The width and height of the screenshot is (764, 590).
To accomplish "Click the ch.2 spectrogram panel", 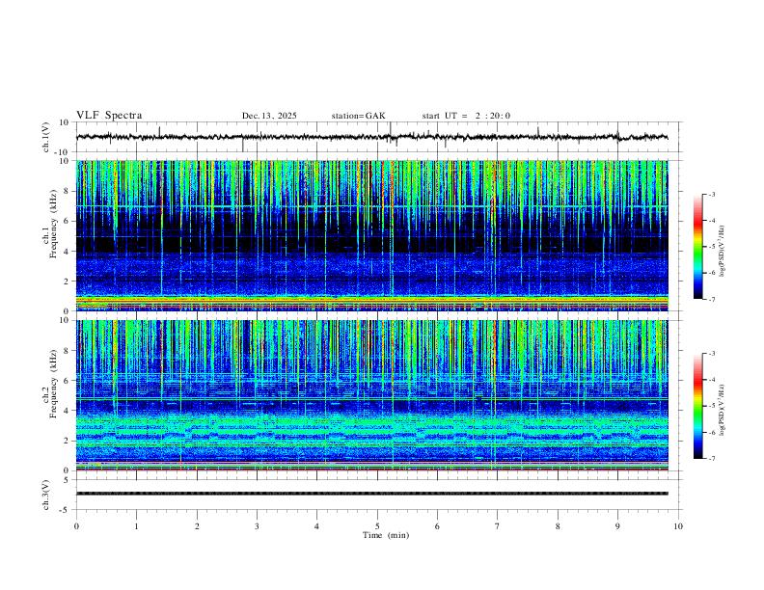I will (371, 395).
